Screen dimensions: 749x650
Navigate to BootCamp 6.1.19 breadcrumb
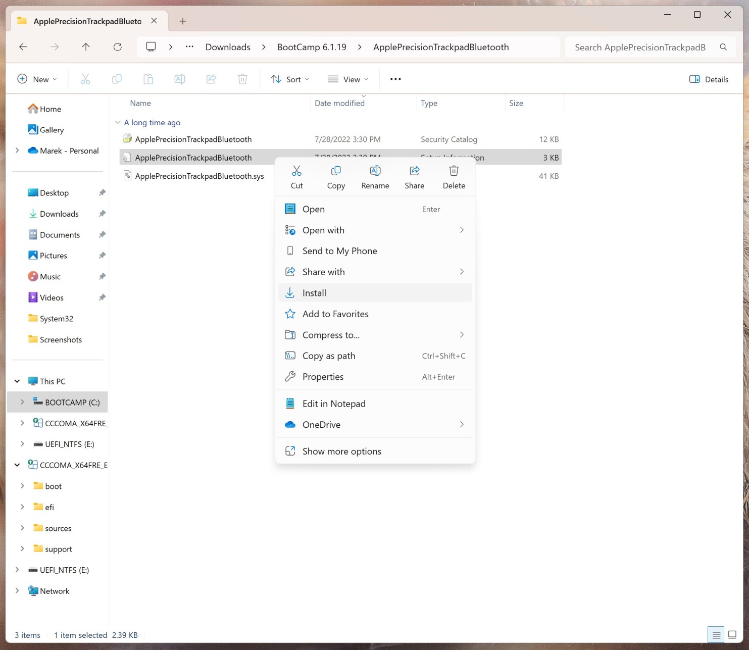pos(312,47)
